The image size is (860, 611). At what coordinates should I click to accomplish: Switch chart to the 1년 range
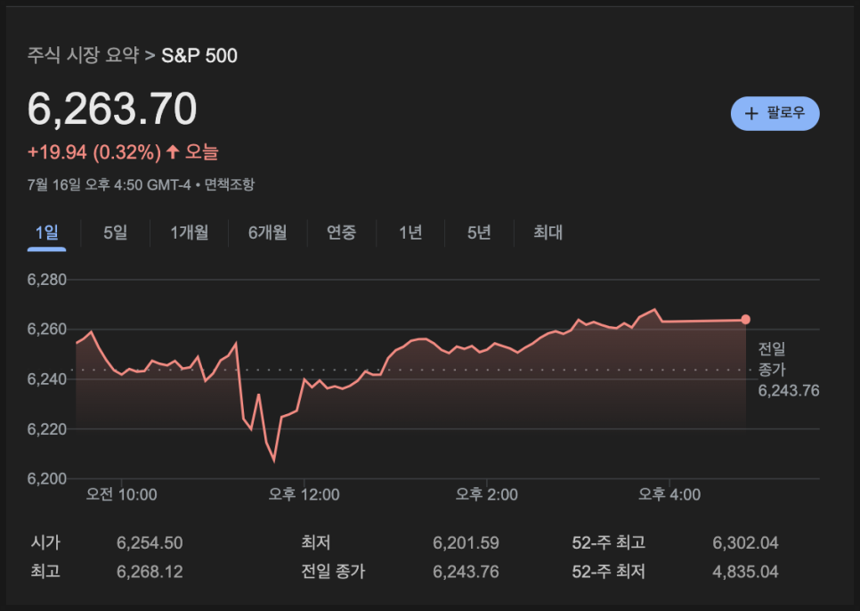tap(410, 232)
